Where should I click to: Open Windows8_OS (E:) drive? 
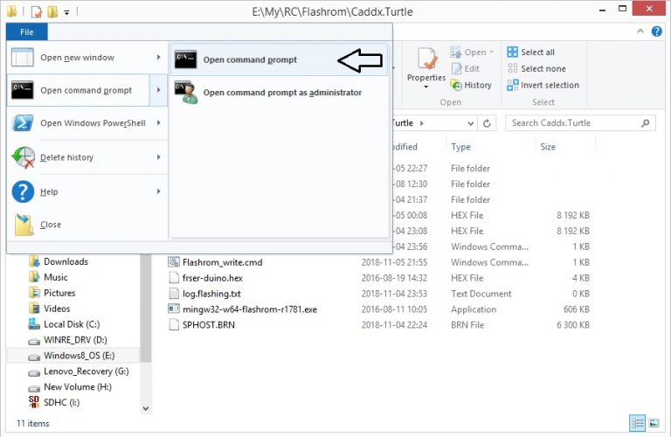point(79,356)
